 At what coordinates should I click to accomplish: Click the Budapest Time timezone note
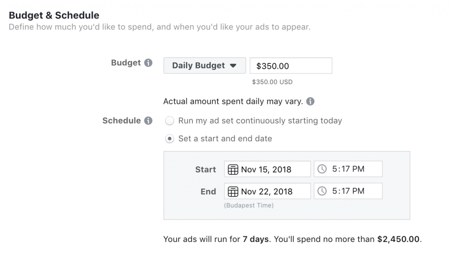(249, 205)
